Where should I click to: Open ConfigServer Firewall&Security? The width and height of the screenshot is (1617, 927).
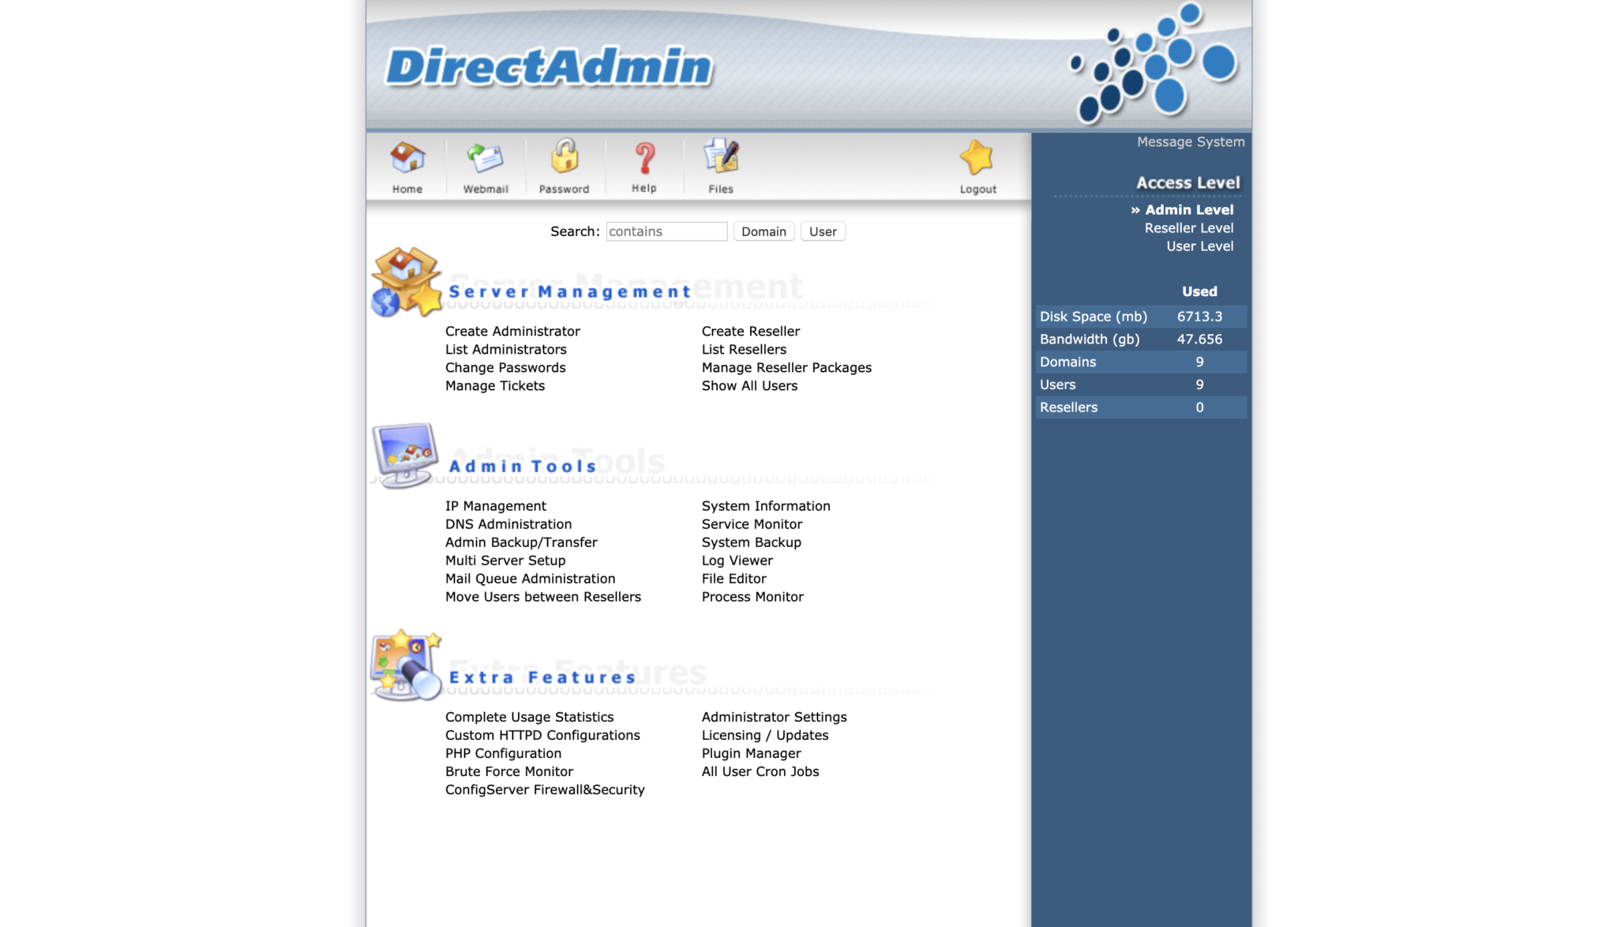click(x=544, y=789)
